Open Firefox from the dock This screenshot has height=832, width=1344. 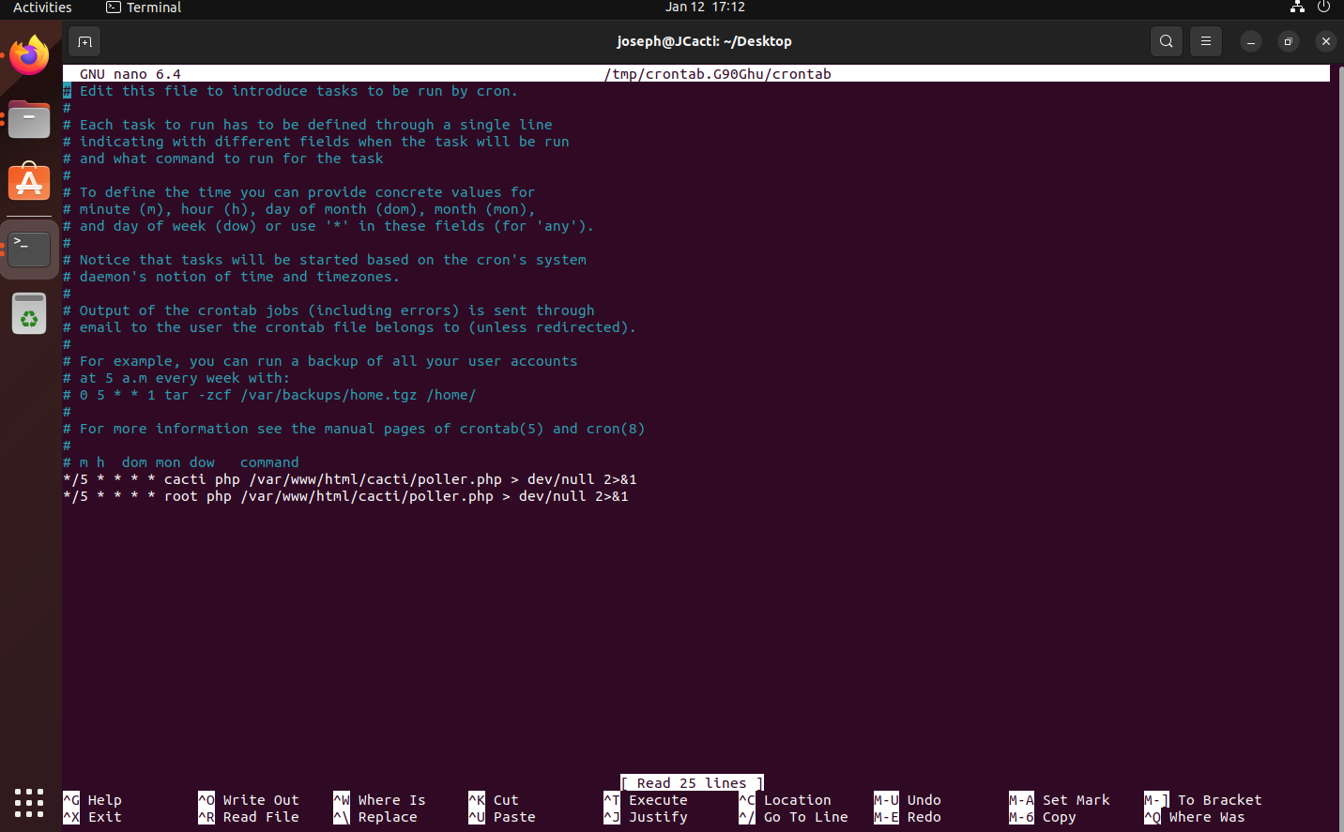coord(29,55)
